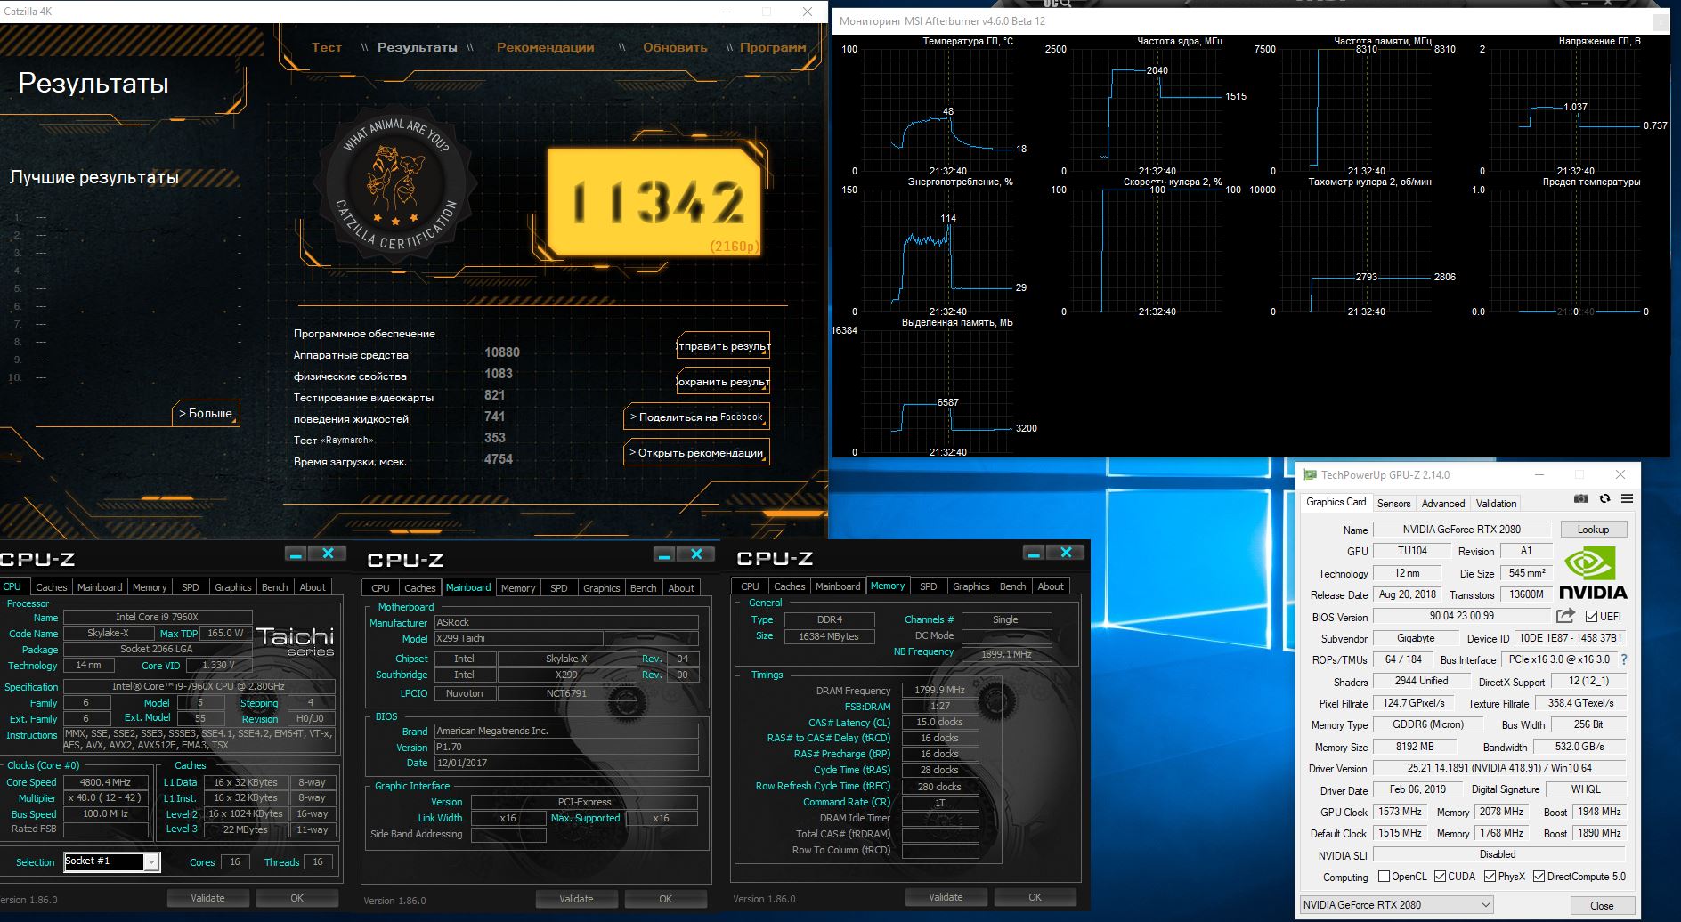Viewport: 1681px width, 922px height.
Task: Click the Выделенная память graph in Afterburner
Action: click(x=938, y=392)
